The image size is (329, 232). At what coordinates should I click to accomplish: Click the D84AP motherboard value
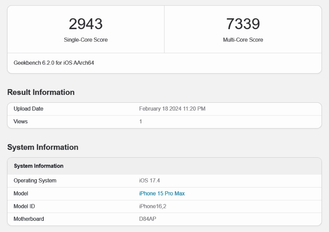tap(148, 219)
